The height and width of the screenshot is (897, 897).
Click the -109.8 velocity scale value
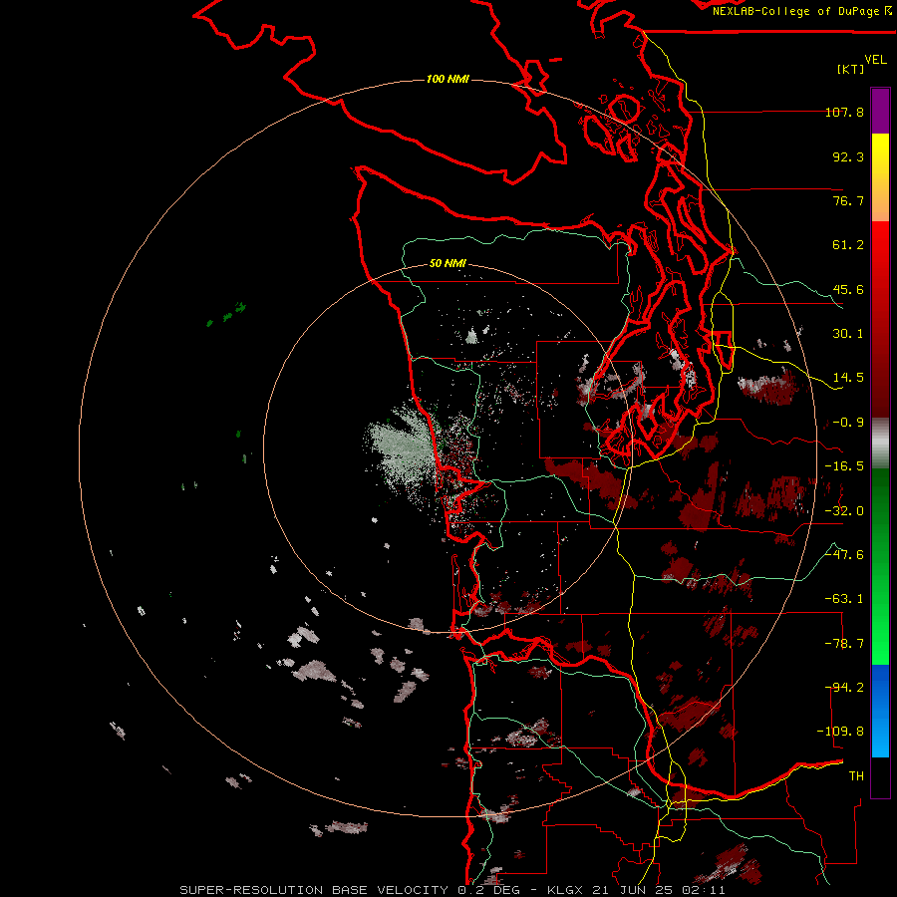tap(841, 732)
